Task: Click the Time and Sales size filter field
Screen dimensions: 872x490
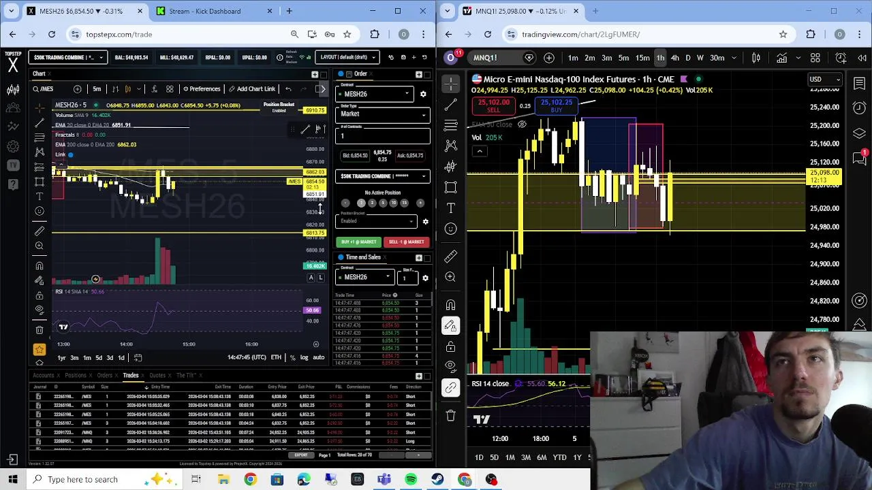Action: (x=407, y=277)
